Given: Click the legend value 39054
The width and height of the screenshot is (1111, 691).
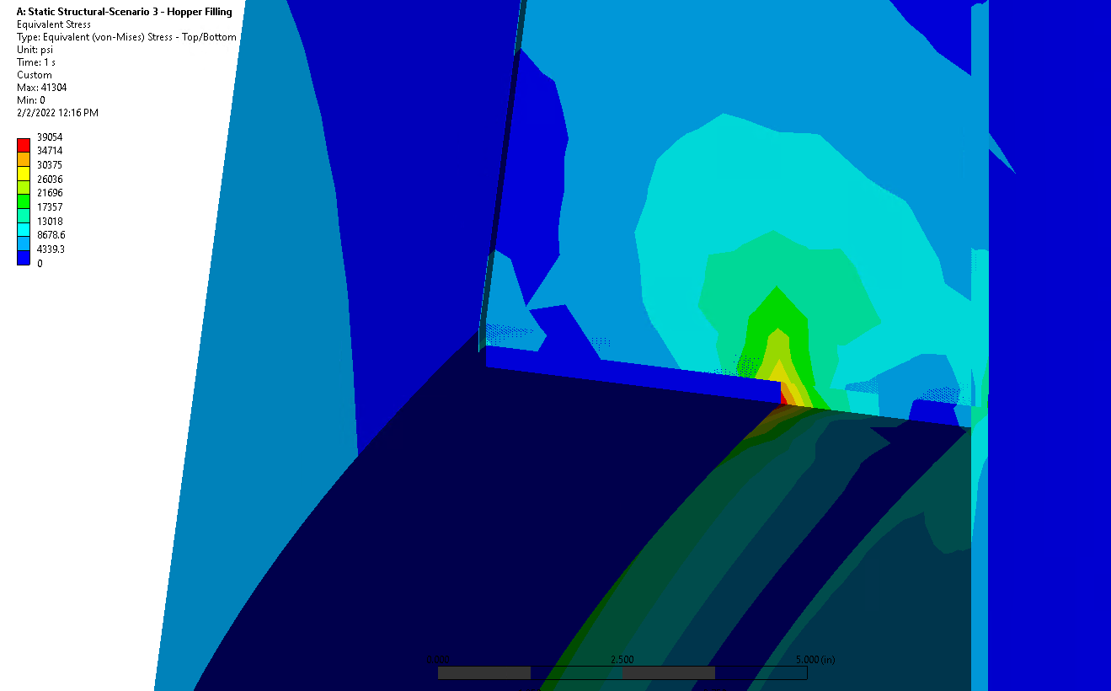Looking at the screenshot, I should [50, 137].
